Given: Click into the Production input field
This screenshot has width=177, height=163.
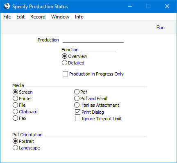Looking at the screenshot, I should tap(93, 40).
